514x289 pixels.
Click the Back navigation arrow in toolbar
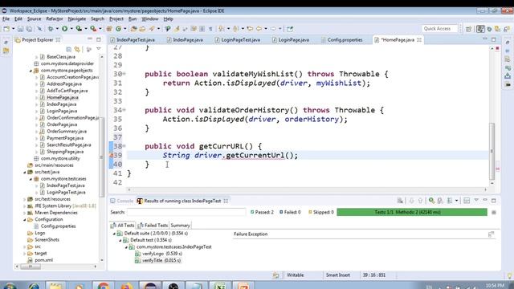tap(259, 29)
